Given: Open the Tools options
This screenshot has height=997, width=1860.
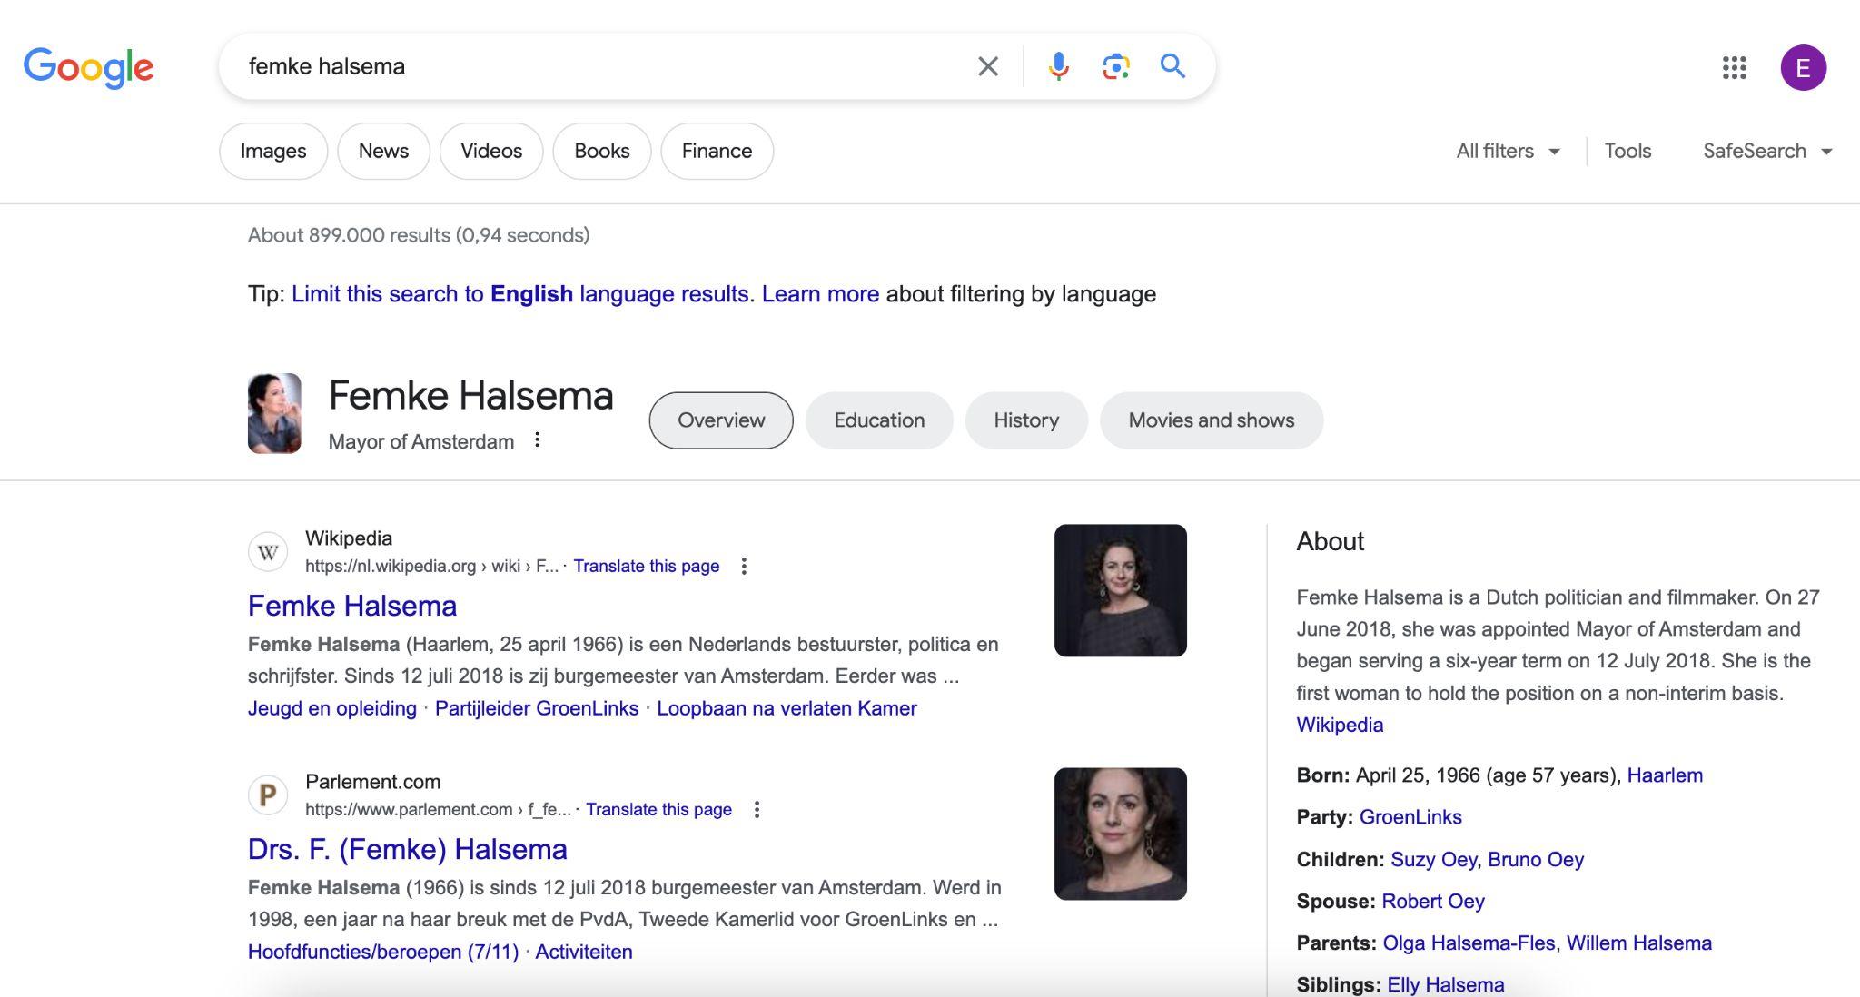Looking at the screenshot, I should [x=1627, y=152].
